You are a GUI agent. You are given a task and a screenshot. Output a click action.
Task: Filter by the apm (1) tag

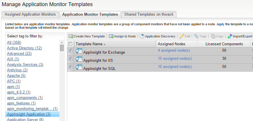coord(13,86)
